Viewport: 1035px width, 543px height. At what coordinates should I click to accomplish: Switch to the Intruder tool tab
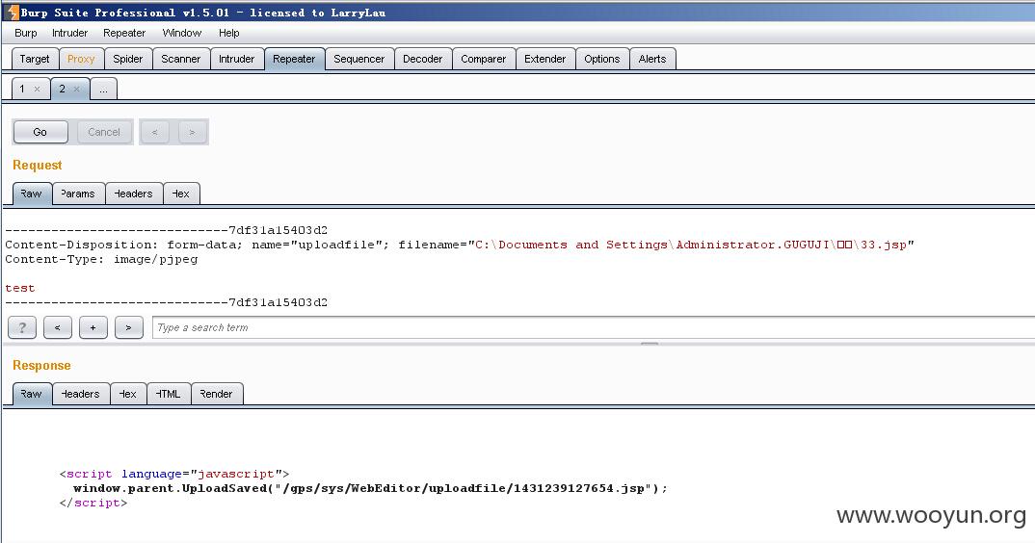coord(237,59)
